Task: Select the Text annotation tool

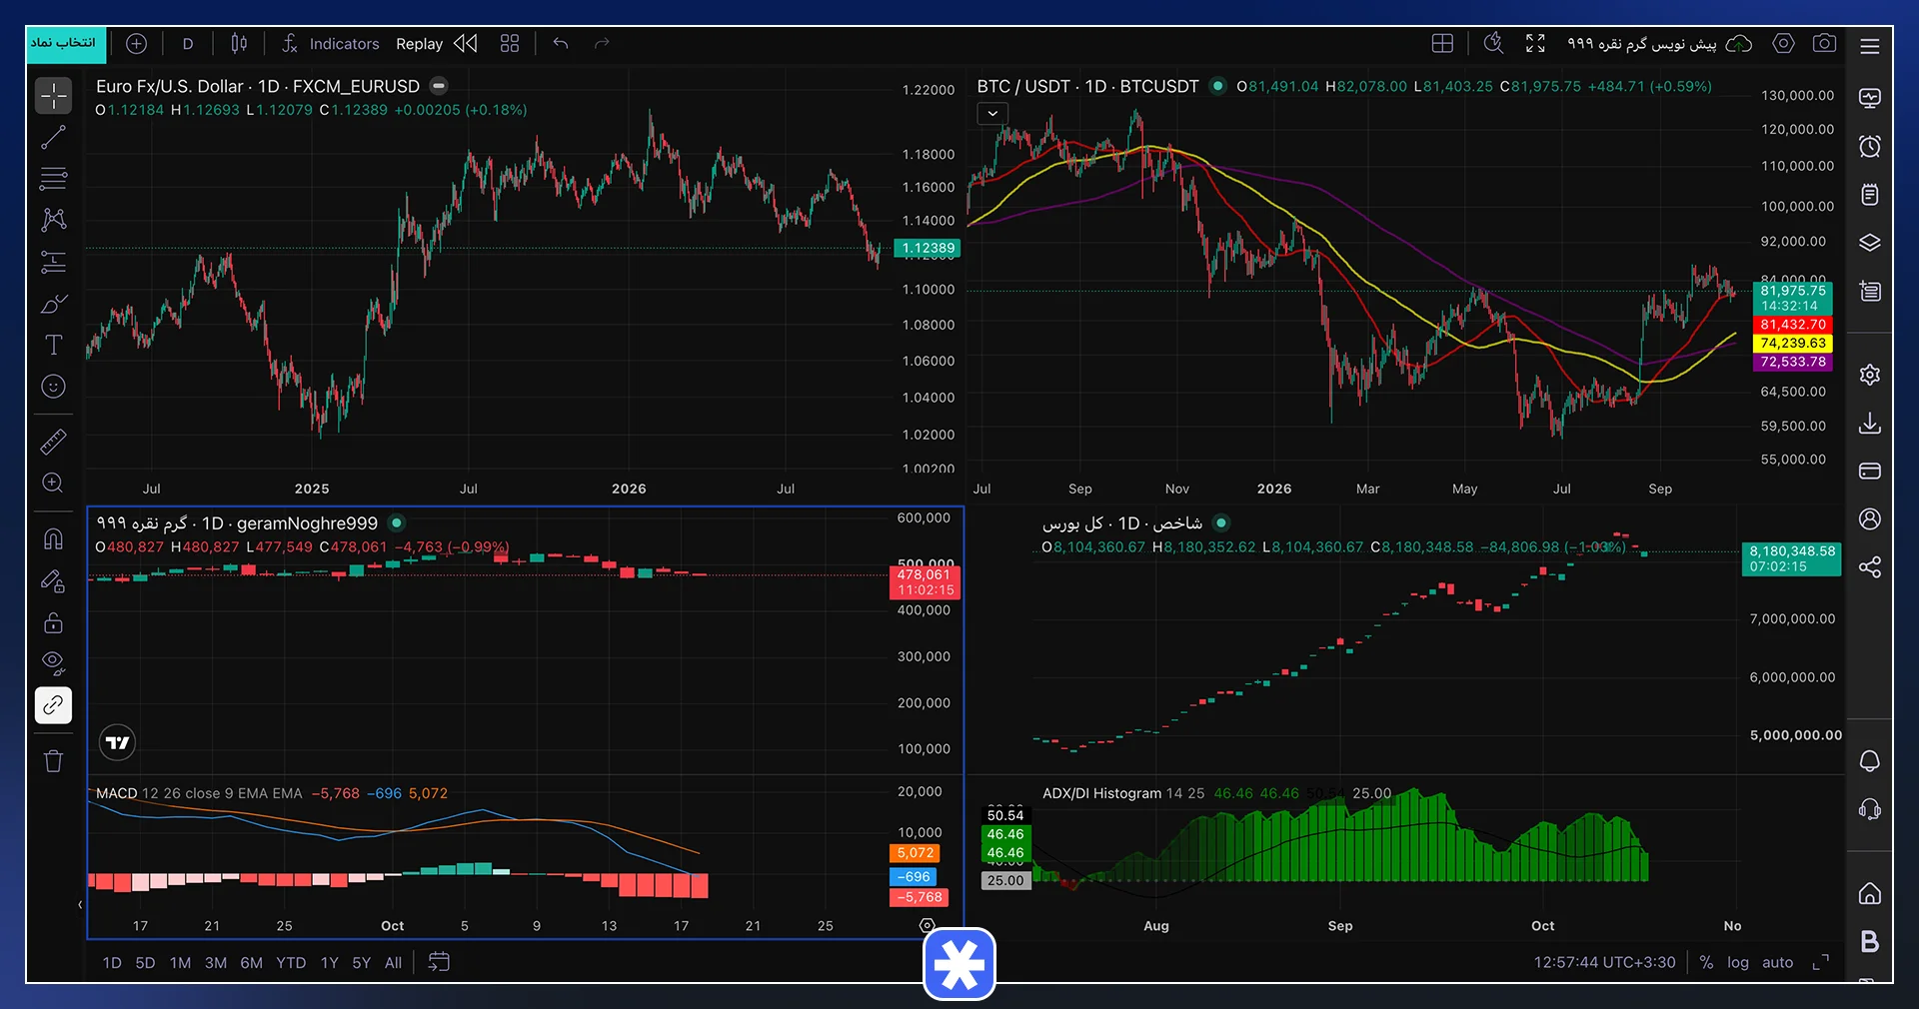Action: click(53, 345)
